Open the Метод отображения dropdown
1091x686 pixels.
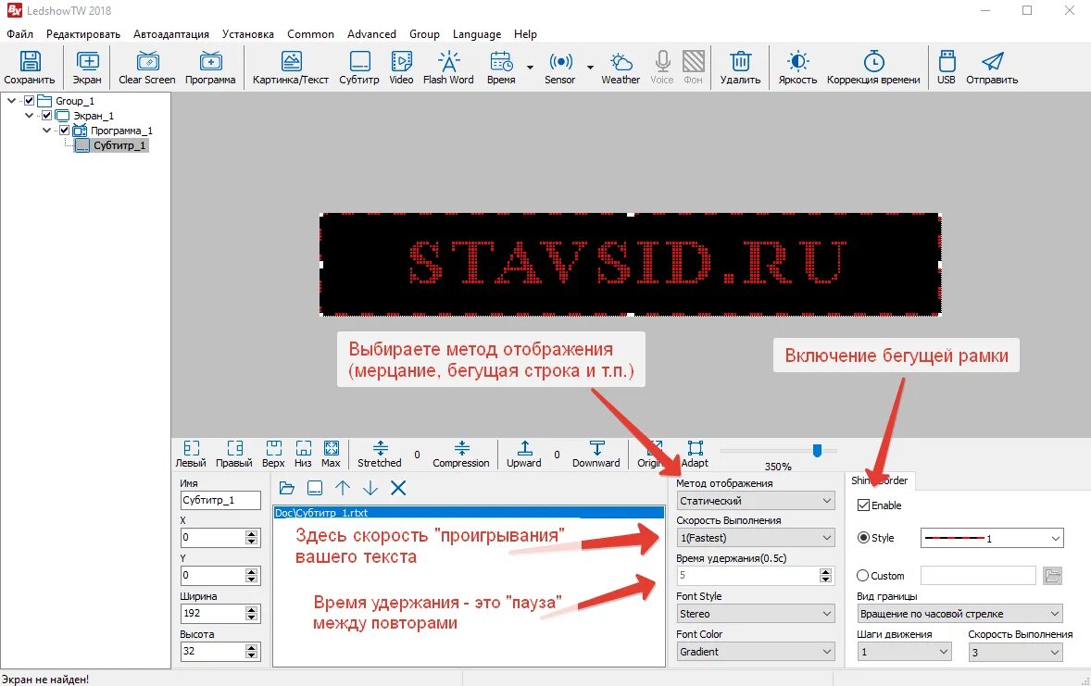pos(756,501)
